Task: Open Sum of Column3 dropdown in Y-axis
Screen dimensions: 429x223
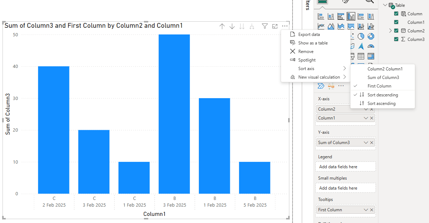Action: (366, 143)
